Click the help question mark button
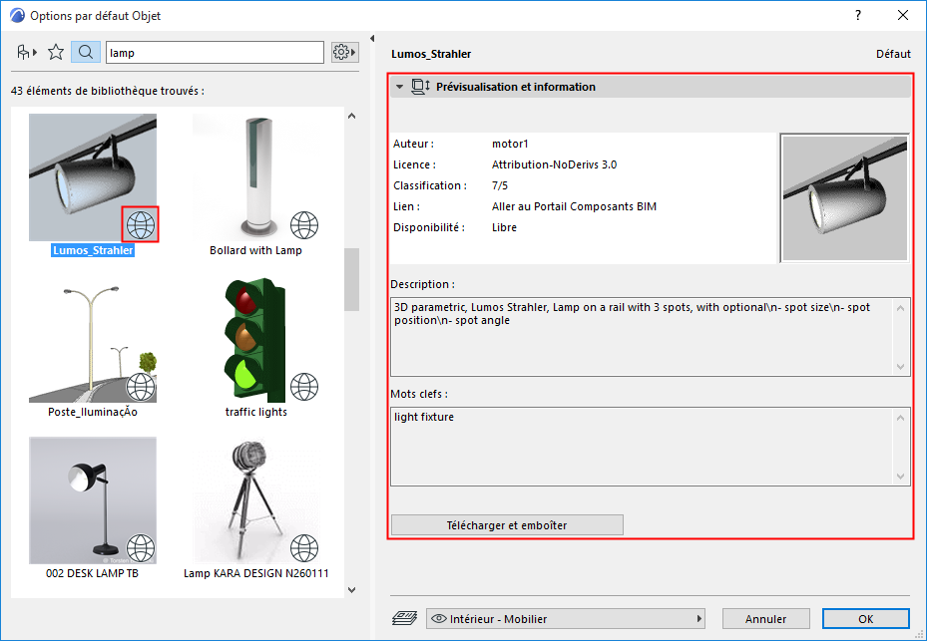Viewport: 927px width, 641px height. [858, 15]
